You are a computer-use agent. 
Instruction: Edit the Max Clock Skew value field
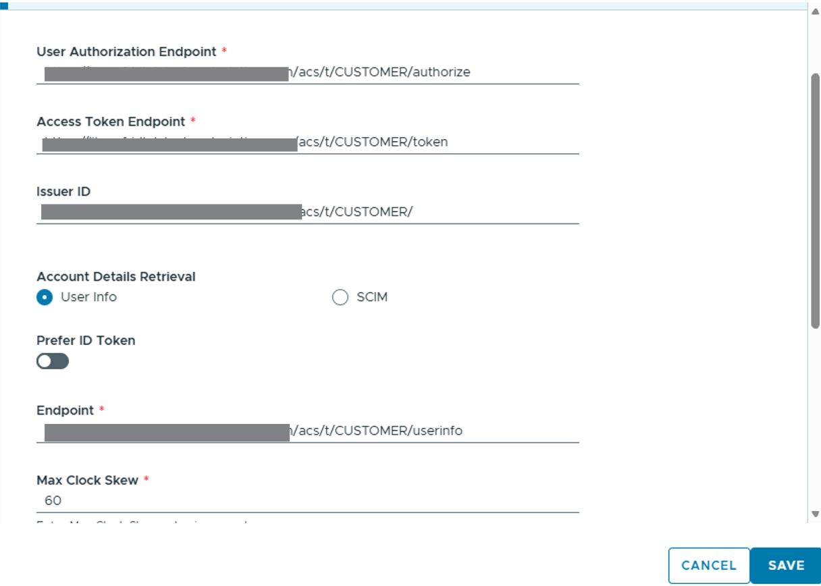(307, 501)
